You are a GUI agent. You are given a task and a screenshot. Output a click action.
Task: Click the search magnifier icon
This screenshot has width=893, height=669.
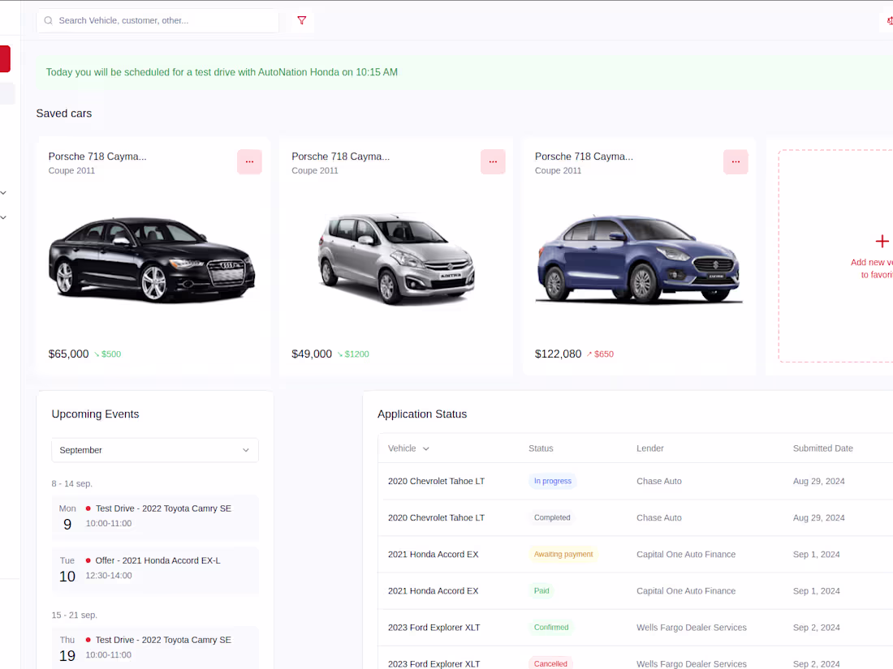coord(48,19)
